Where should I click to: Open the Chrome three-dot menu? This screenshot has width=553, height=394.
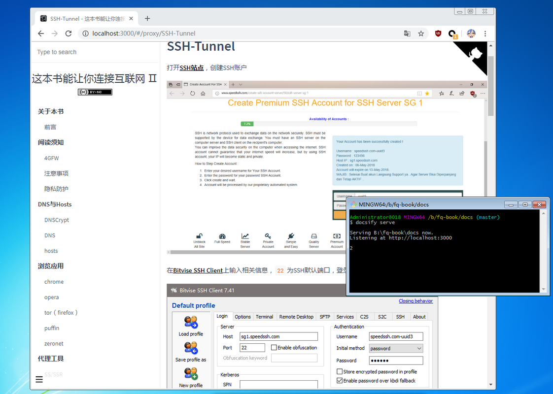(x=485, y=33)
